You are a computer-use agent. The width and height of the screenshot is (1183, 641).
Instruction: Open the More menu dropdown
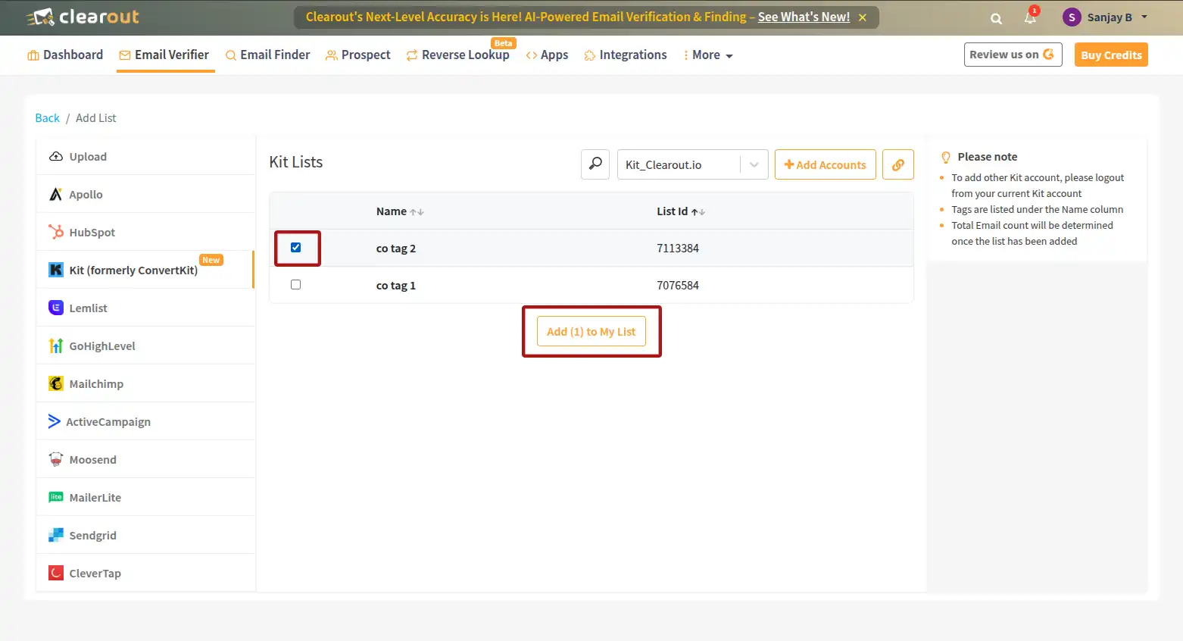click(708, 55)
